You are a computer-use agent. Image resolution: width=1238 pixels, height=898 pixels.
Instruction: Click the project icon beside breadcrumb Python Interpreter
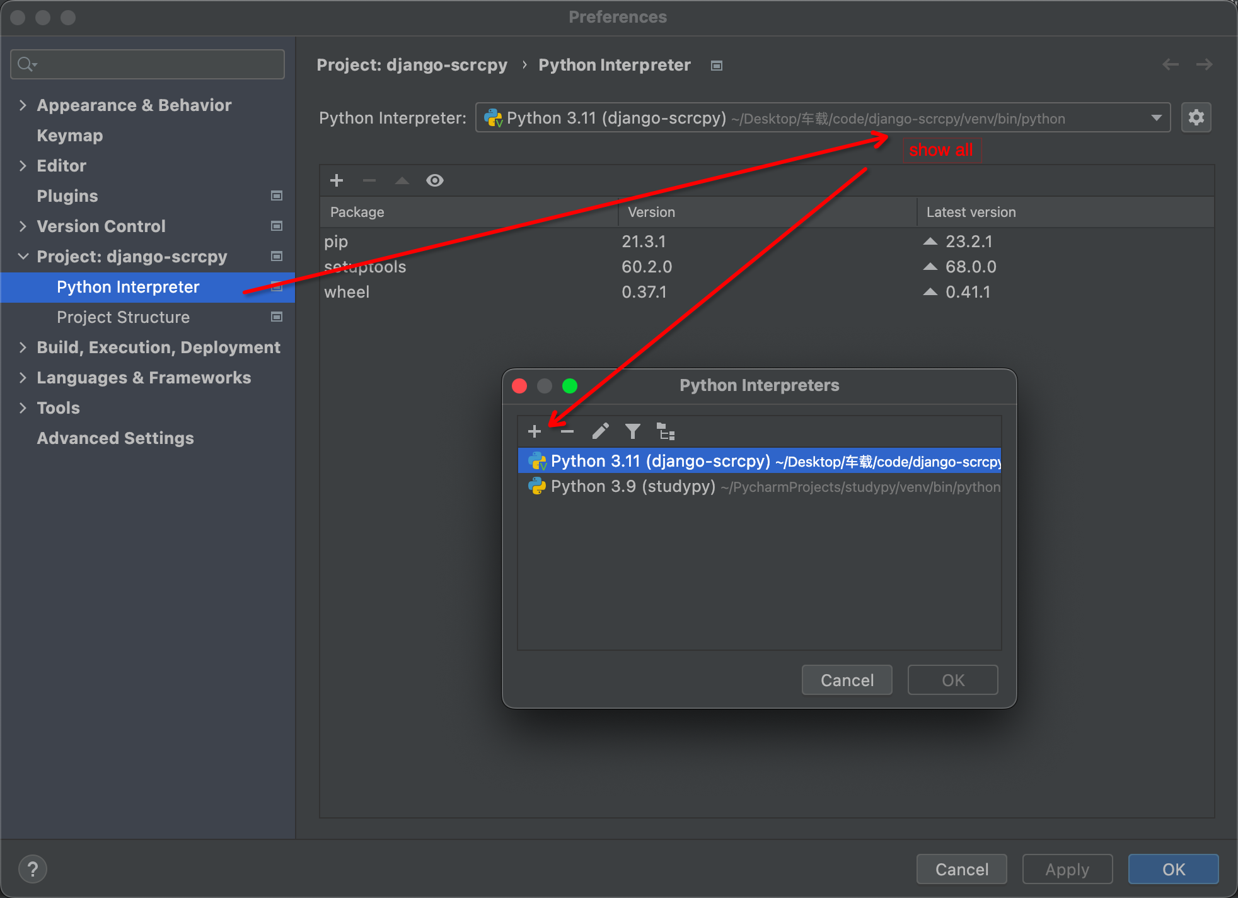[717, 66]
